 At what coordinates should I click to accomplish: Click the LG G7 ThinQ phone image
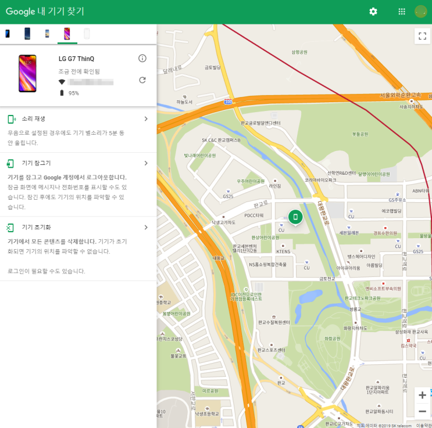coord(27,74)
